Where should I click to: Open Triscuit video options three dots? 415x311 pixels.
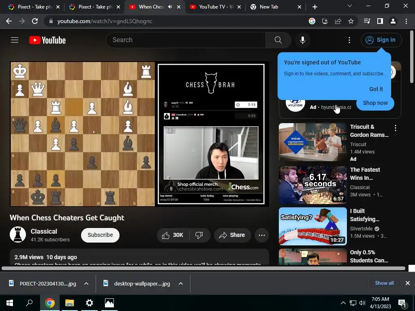point(396,128)
